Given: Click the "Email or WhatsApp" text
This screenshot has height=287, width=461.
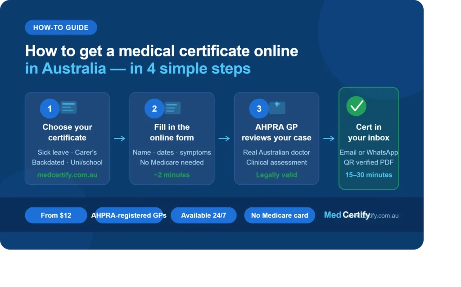Looking at the screenshot, I should [369, 152].
